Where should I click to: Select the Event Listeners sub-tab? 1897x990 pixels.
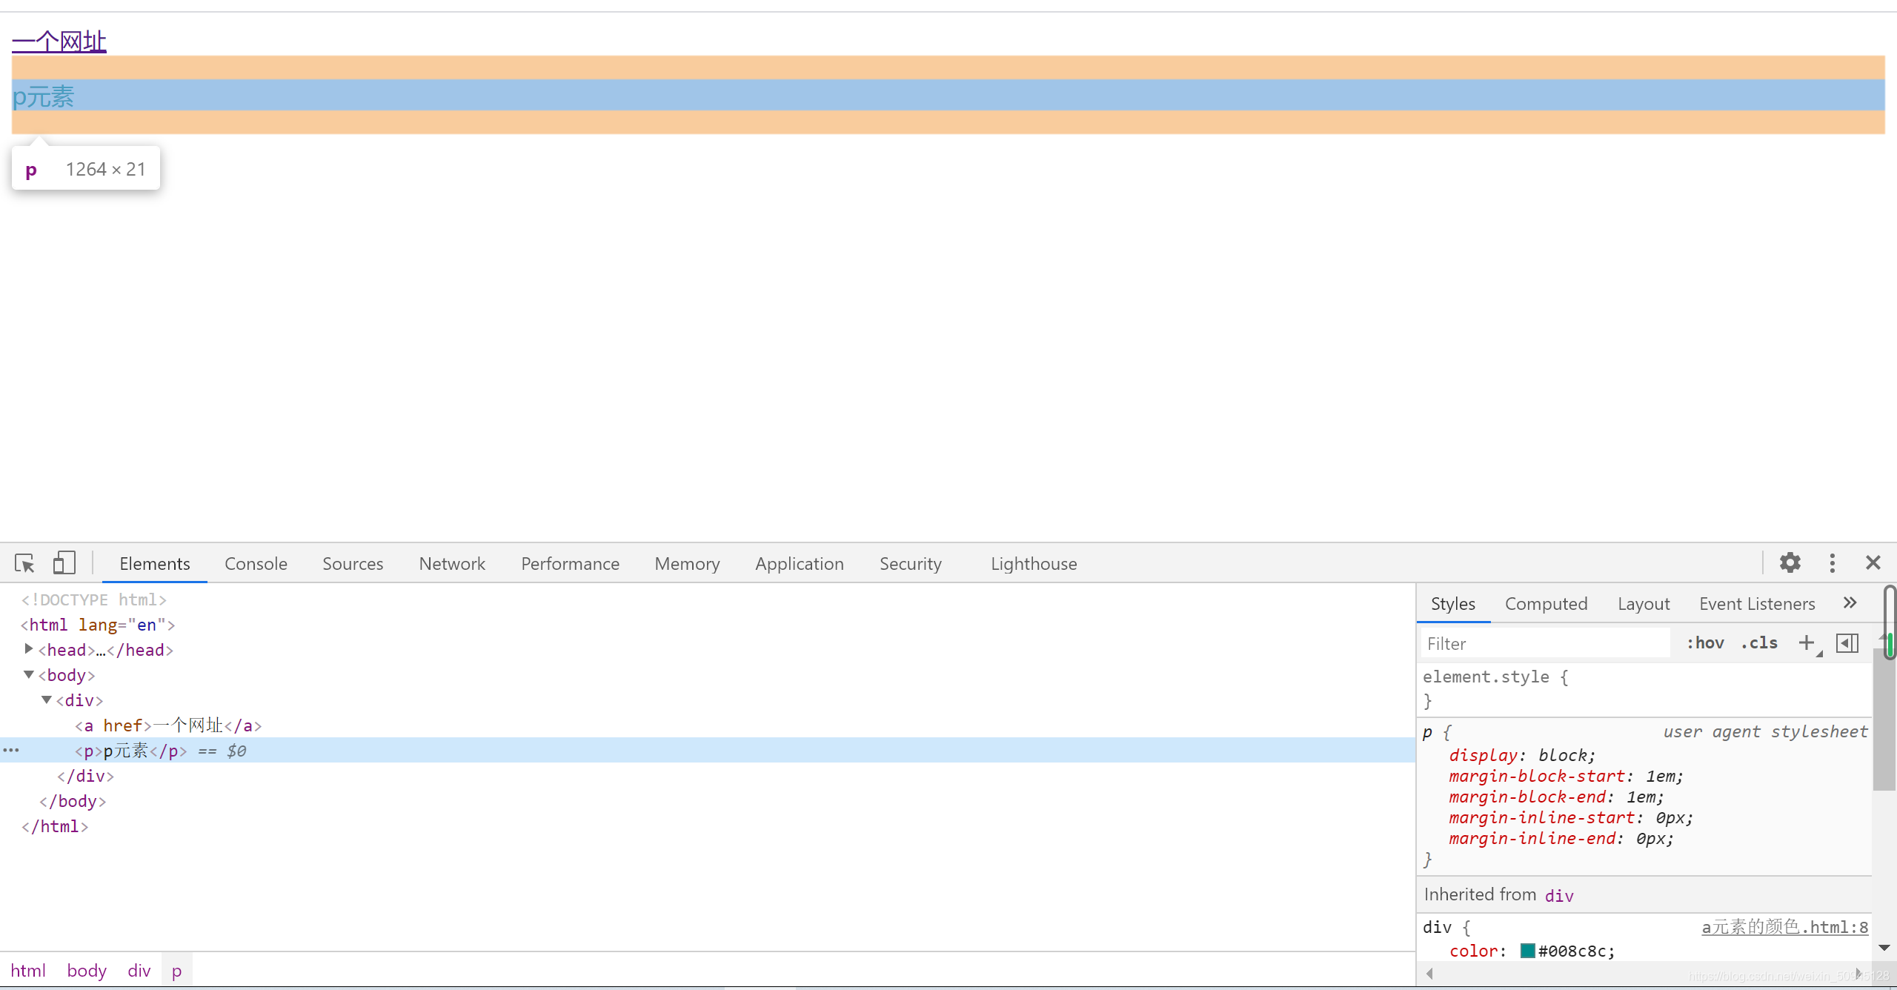point(1757,604)
